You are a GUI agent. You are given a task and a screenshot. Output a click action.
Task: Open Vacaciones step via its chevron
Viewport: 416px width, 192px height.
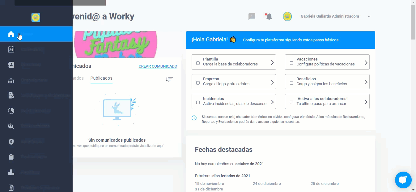(366, 63)
